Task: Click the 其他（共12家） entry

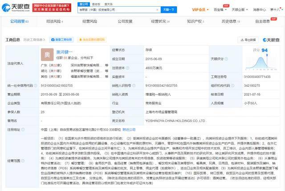Action: [51, 77]
